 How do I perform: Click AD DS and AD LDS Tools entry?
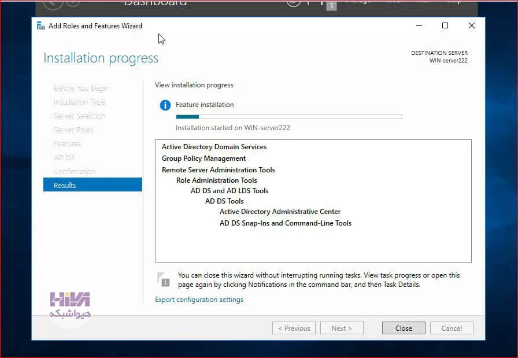click(230, 191)
